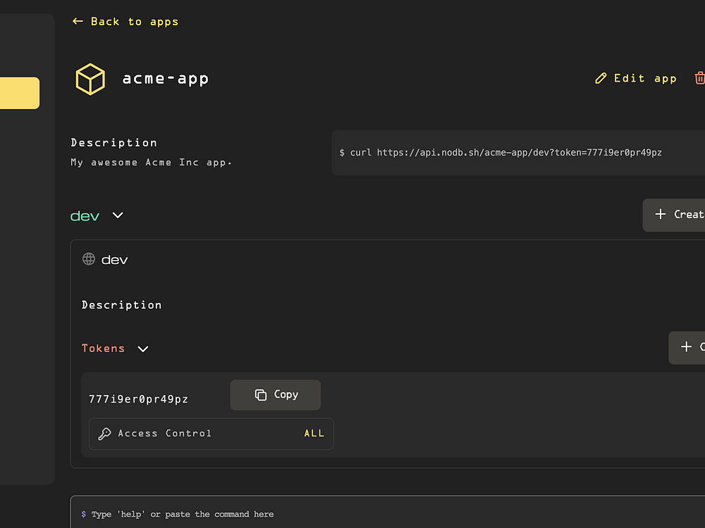Image resolution: width=705 pixels, height=528 pixels.
Task: Collapse the Tokens section chevron
Action: point(143,349)
